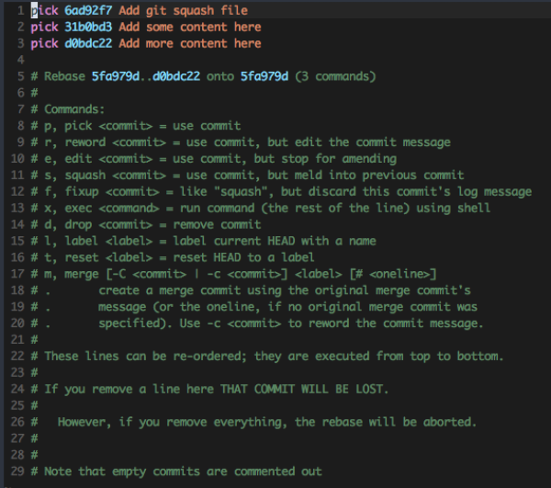Screen dimensions: 551x488
Task: Click the word "pick" on line 1
Action: tap(44, 9)
